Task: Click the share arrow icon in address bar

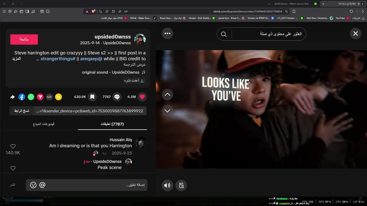Action: (x=100, y=11)
